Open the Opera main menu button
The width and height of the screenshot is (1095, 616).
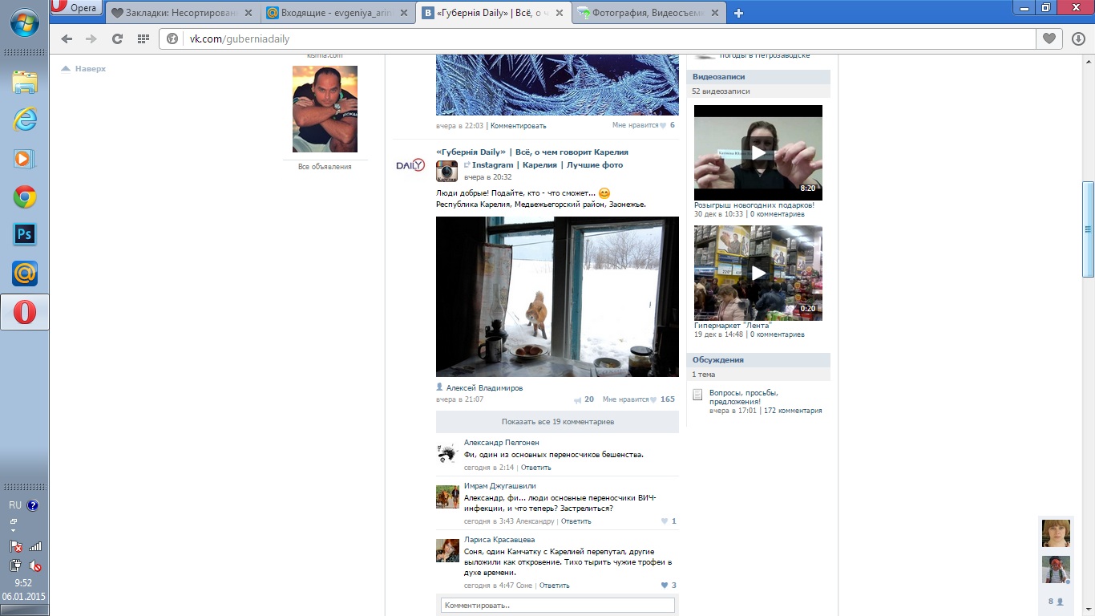tap(76, 8)
